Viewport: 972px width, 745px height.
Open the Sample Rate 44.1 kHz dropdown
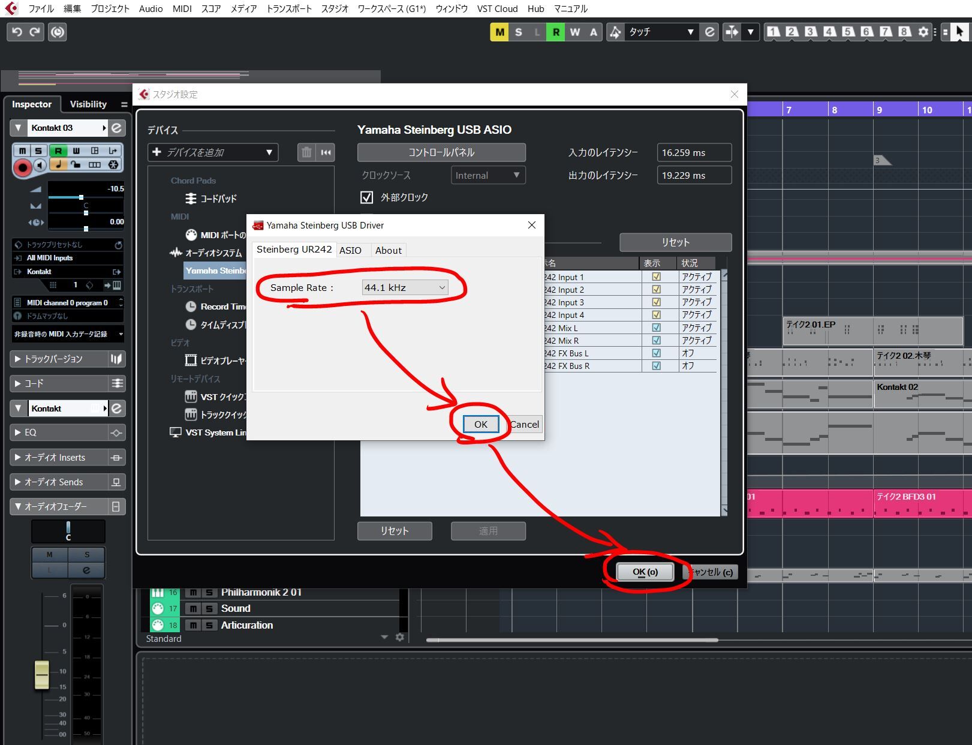[x=405, y=287]
